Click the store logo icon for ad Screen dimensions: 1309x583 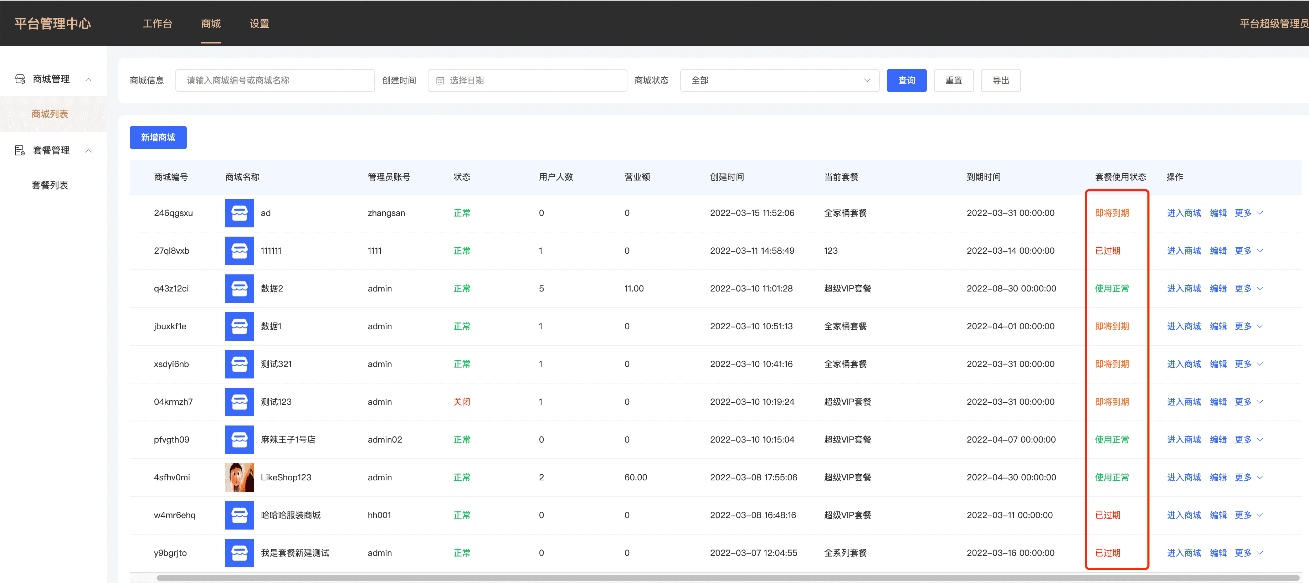pyautogui.click(x=239, y=213)
